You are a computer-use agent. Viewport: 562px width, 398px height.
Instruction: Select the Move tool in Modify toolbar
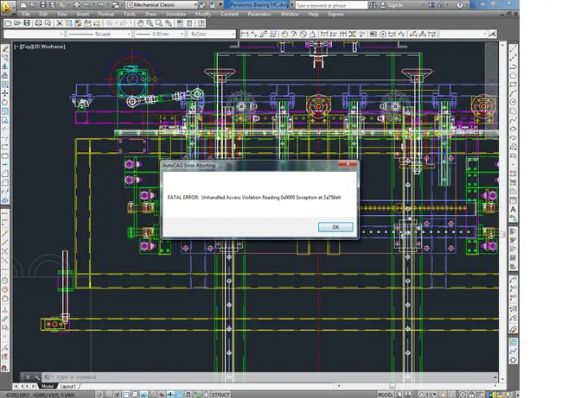click(x=4, y=93)
